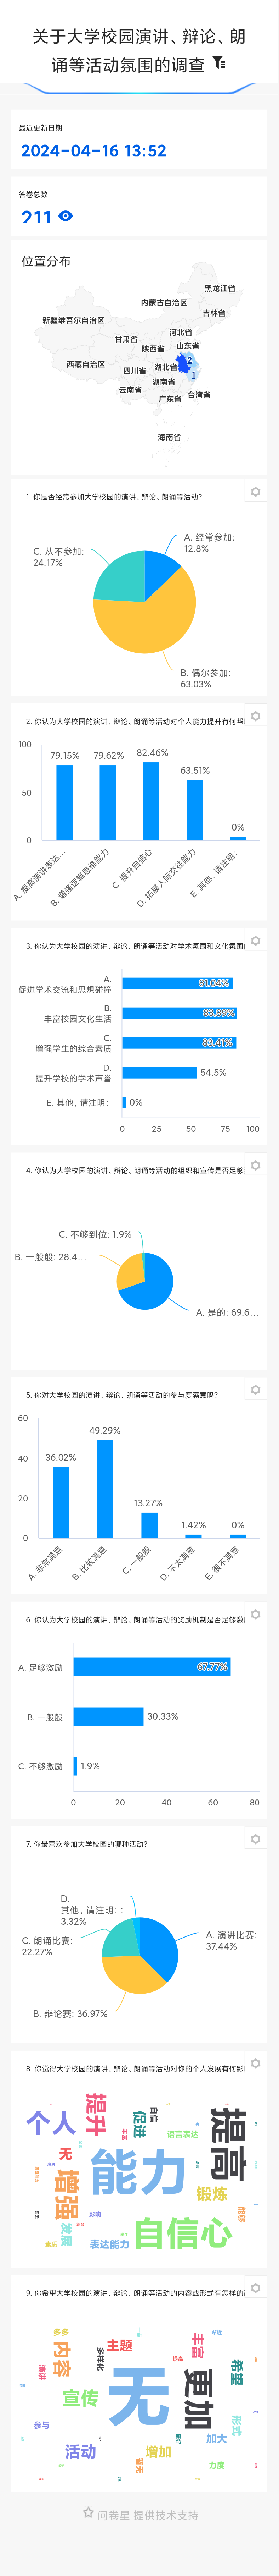Click the 足够激励 67.77% bar
The image size is (279, 2576).
pyautogui.click(x=152, y=1667)
